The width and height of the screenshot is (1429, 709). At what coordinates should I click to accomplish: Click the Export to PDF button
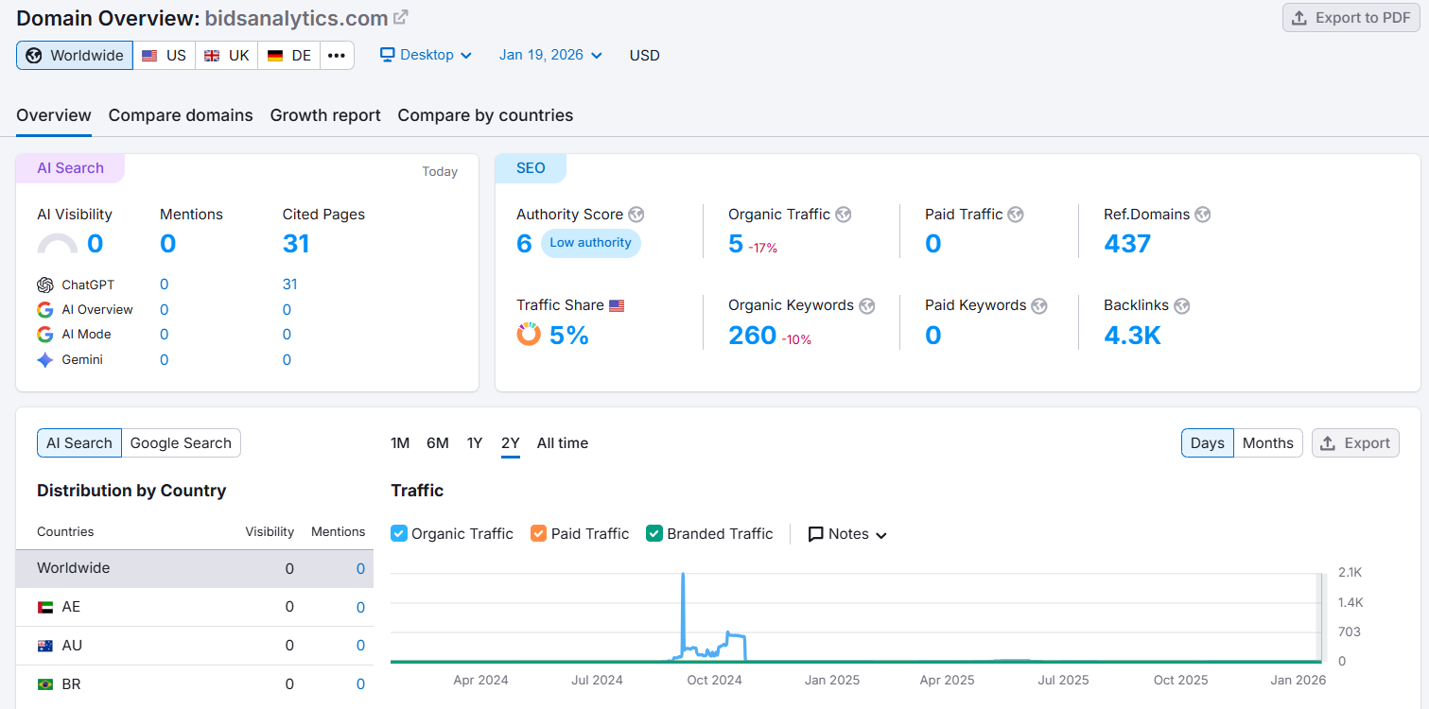[1351, 18]
